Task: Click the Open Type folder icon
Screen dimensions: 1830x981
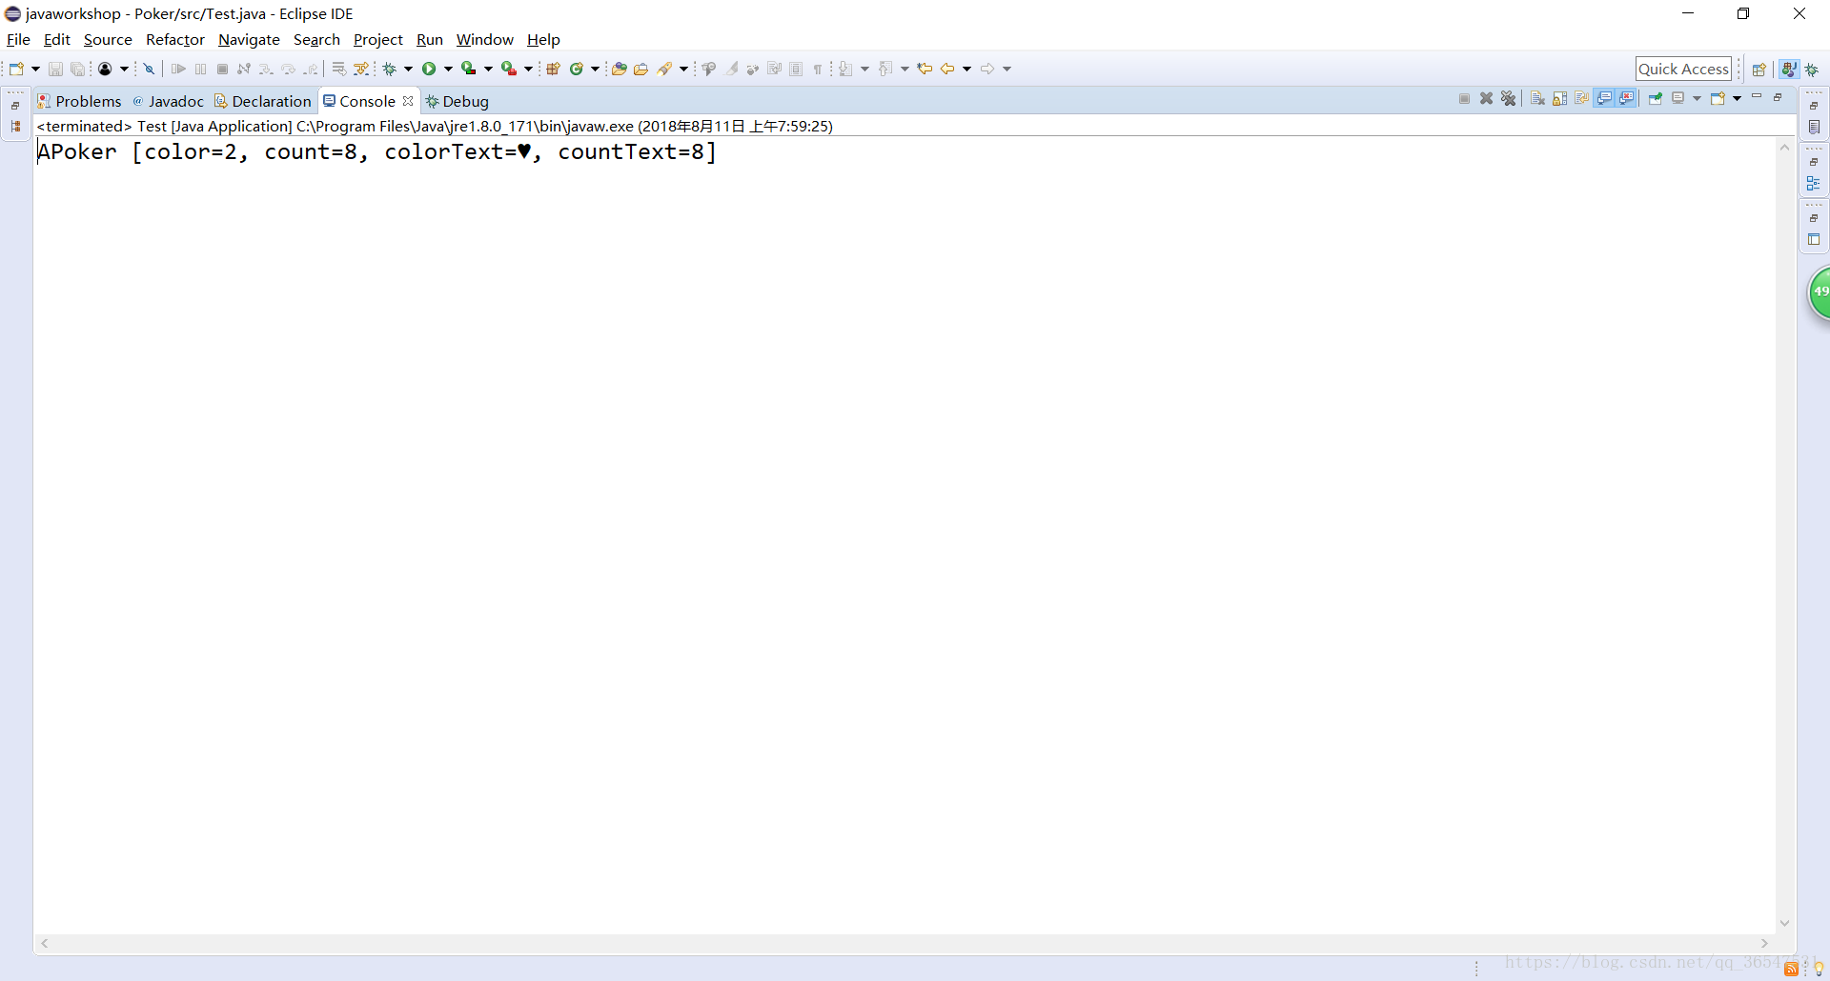Action: click(x=620, y=69)
